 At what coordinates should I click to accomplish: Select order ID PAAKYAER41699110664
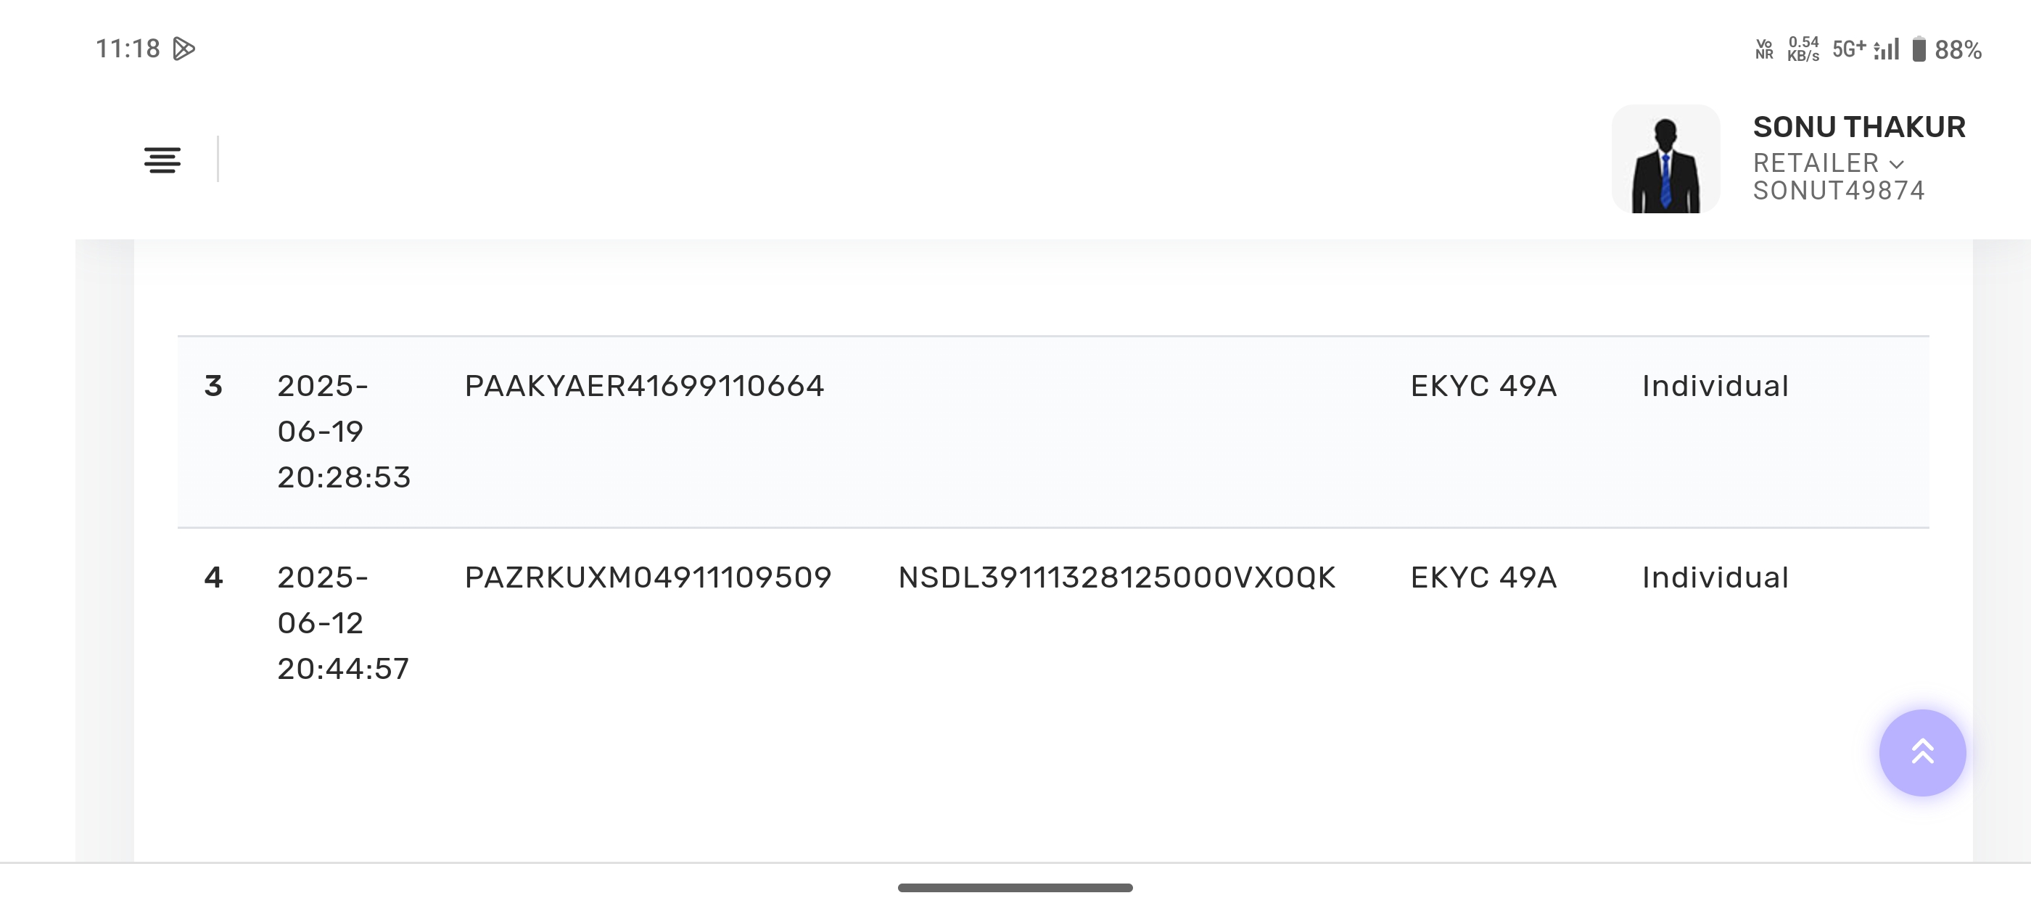[x=644, y=387]
